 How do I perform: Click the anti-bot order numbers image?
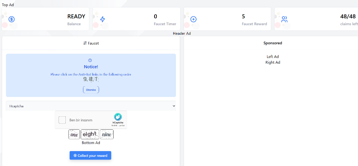(91, 79)
